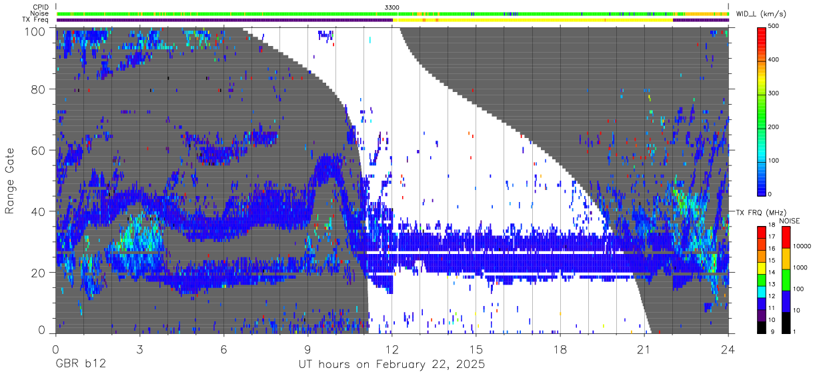Viewport: 819px width, 378px height.
Task: Click the Noise row label
Action: pyautogui.click(x=40, y=13)
